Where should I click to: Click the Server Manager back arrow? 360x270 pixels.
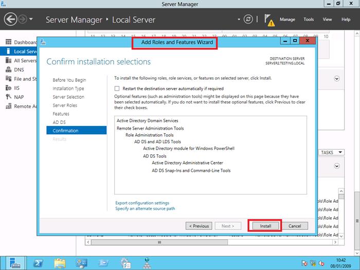tap(11, 19)
